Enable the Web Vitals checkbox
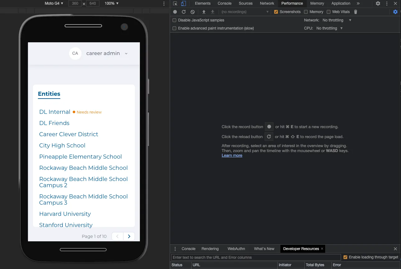This screenshot has height=269, width=401. coord(329,12)
